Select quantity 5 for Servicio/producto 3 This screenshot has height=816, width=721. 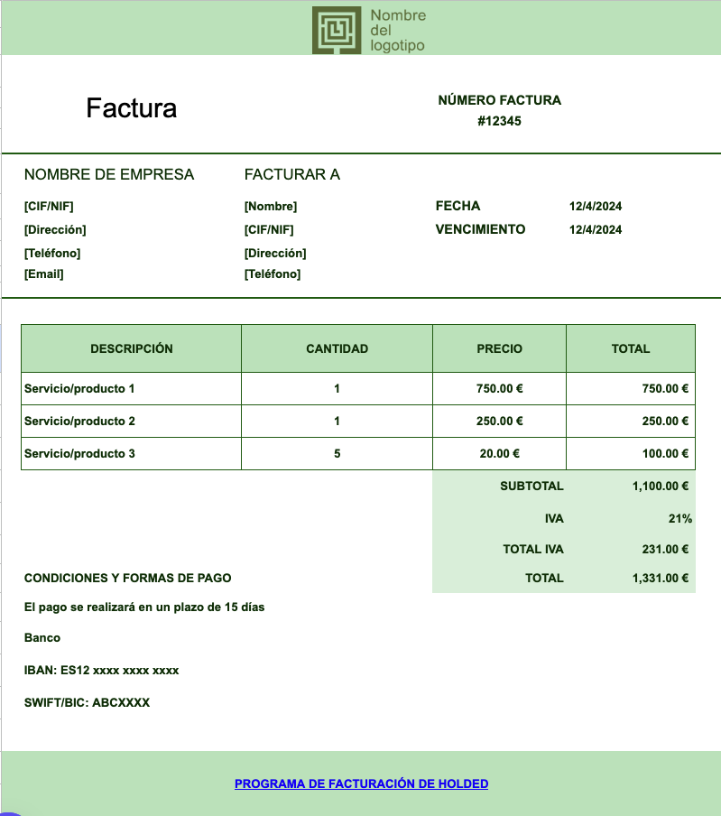[x=337, y=454]
